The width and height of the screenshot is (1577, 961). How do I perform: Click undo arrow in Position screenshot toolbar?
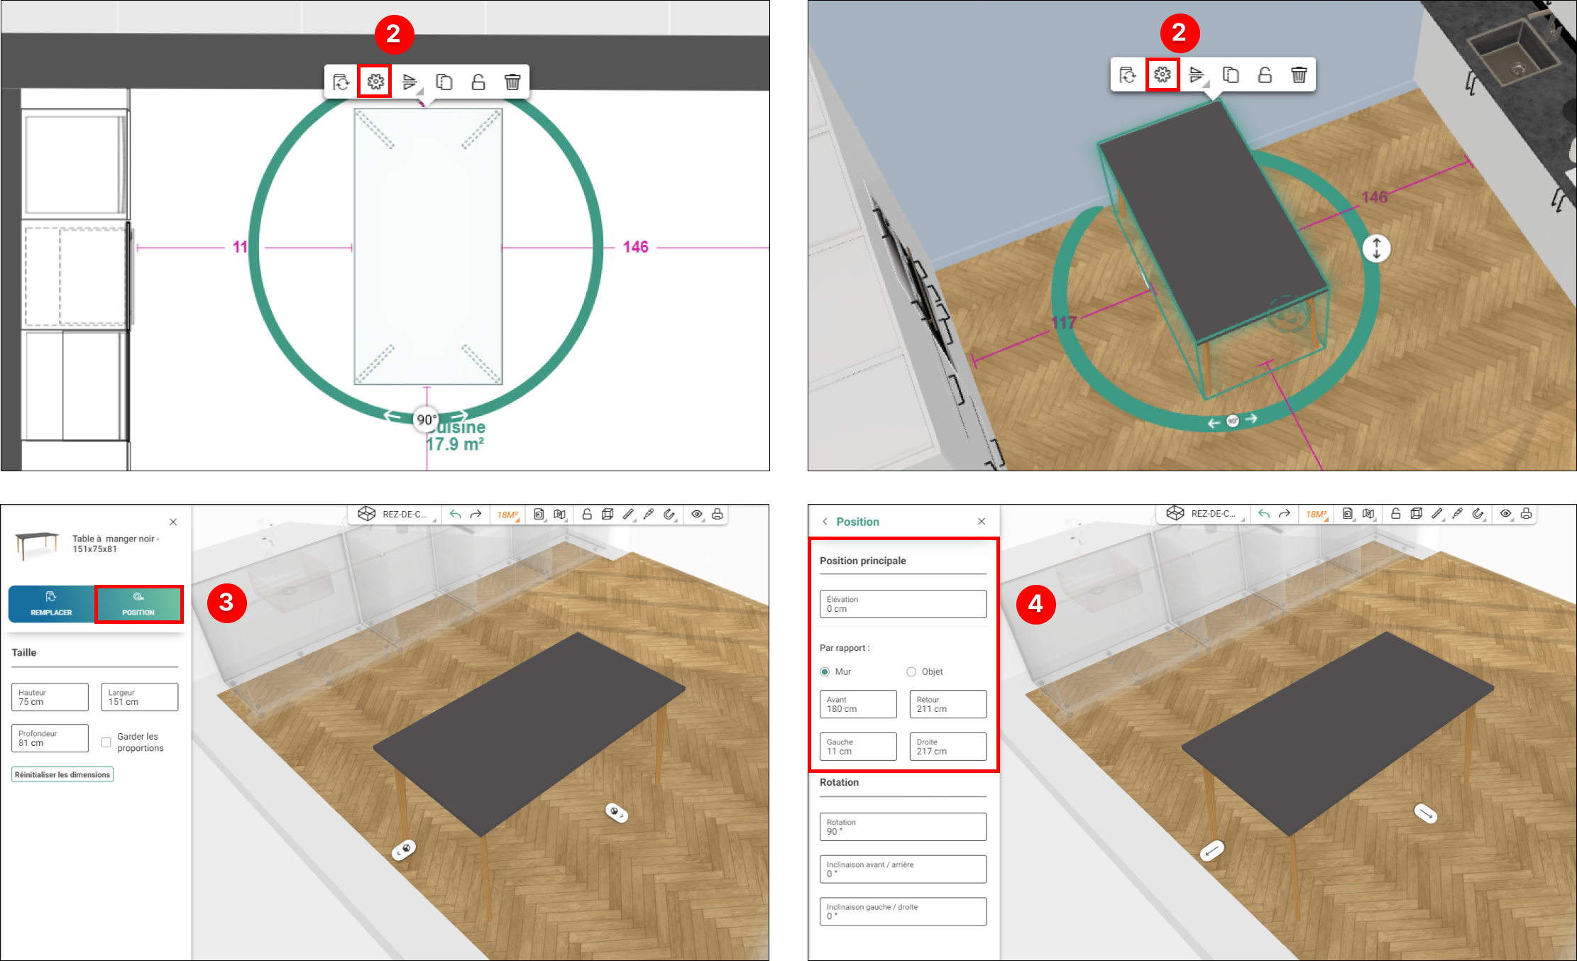1264,514
